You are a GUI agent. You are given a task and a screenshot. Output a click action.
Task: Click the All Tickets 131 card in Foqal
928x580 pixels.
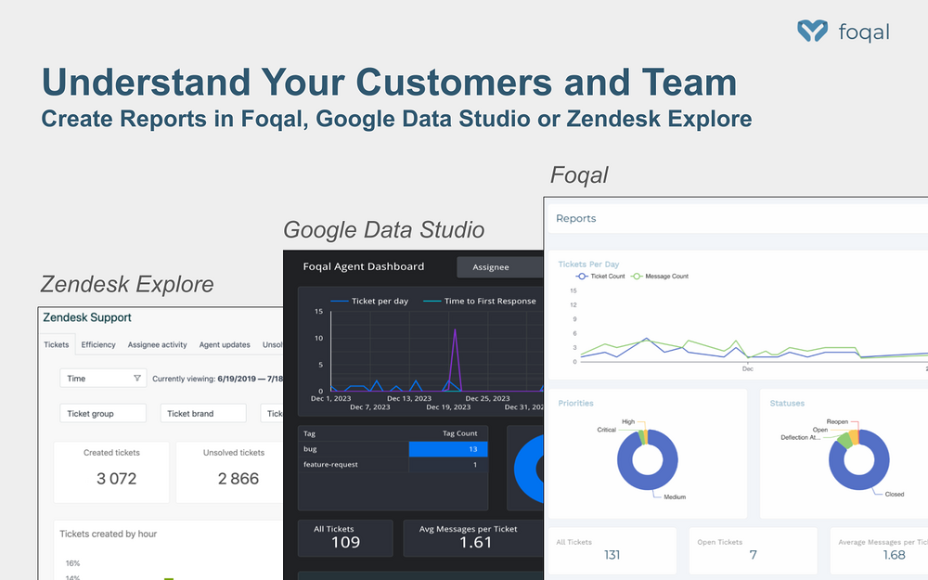[x=612, y=550]
